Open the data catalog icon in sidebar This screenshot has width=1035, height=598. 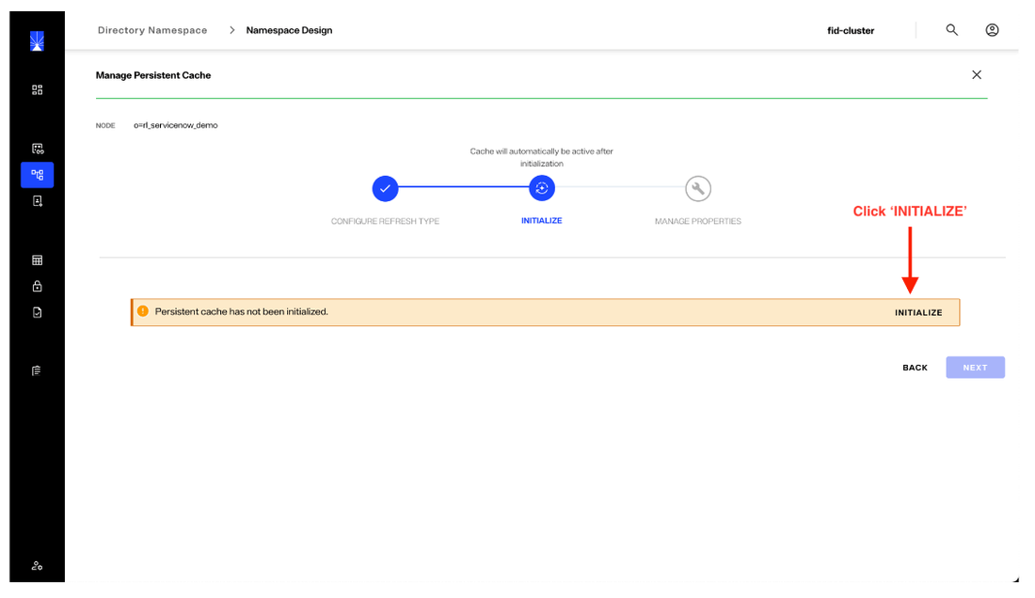pyautogui.click(x=37, y=149)
